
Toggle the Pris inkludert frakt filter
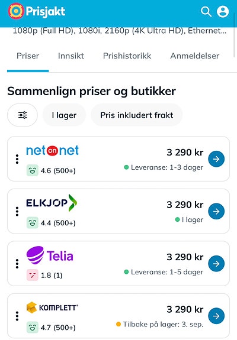[x=137, y=115]
